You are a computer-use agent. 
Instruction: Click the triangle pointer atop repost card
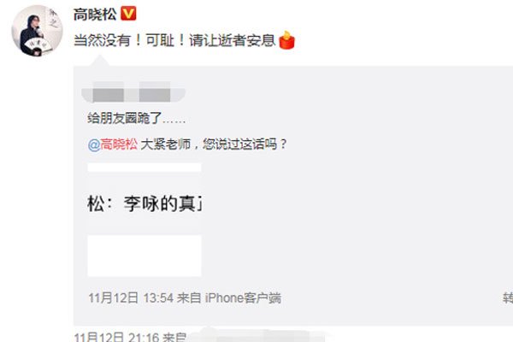(99, 61)
